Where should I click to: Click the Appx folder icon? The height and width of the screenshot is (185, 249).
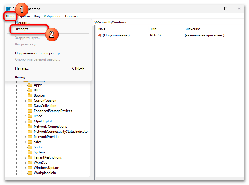30,85
